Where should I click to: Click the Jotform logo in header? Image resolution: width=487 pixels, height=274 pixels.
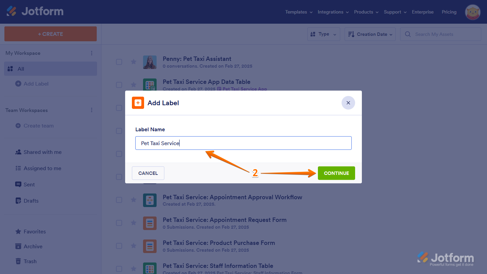35,12
